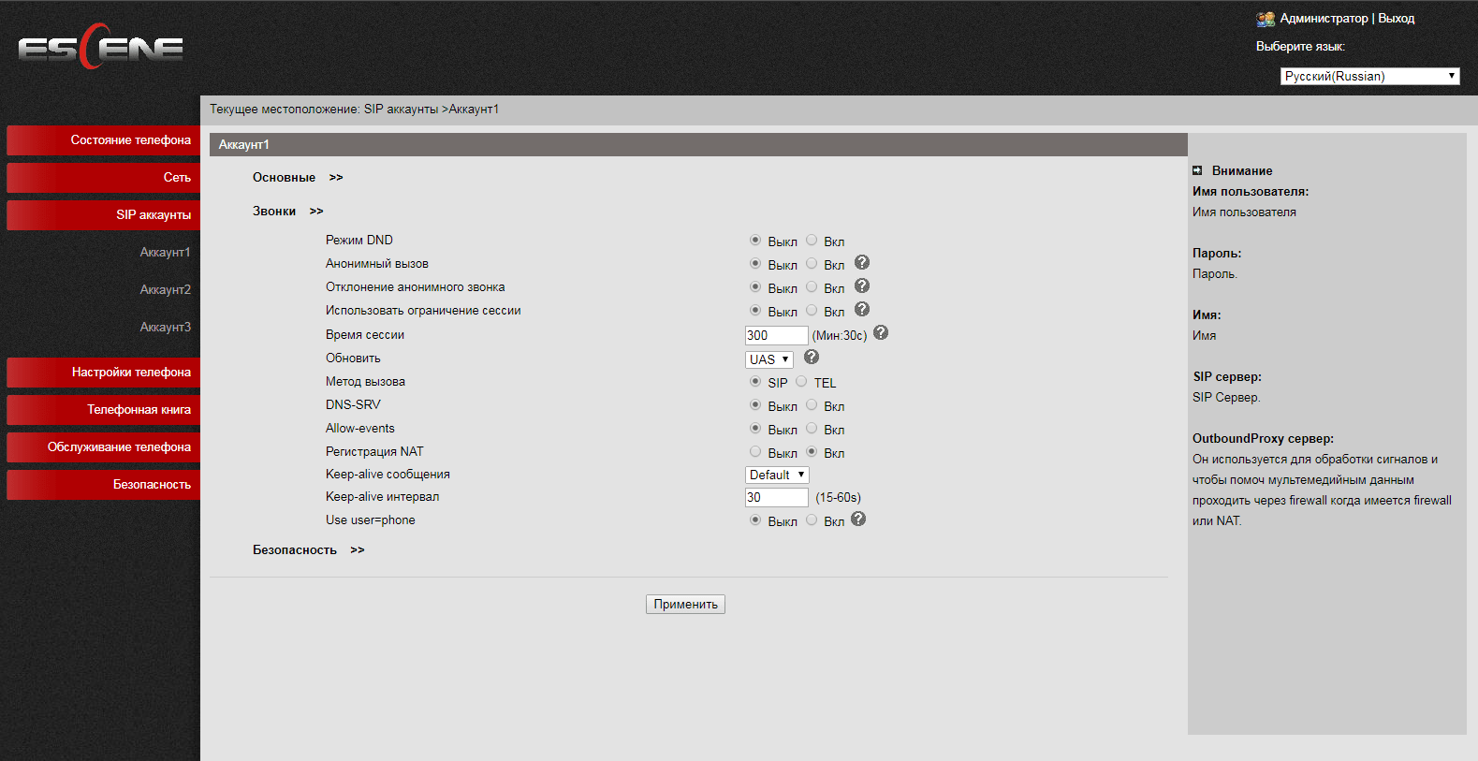Collapse the Звонки section
This screenshot has height=761, width=1478.
tap(287, 211)
